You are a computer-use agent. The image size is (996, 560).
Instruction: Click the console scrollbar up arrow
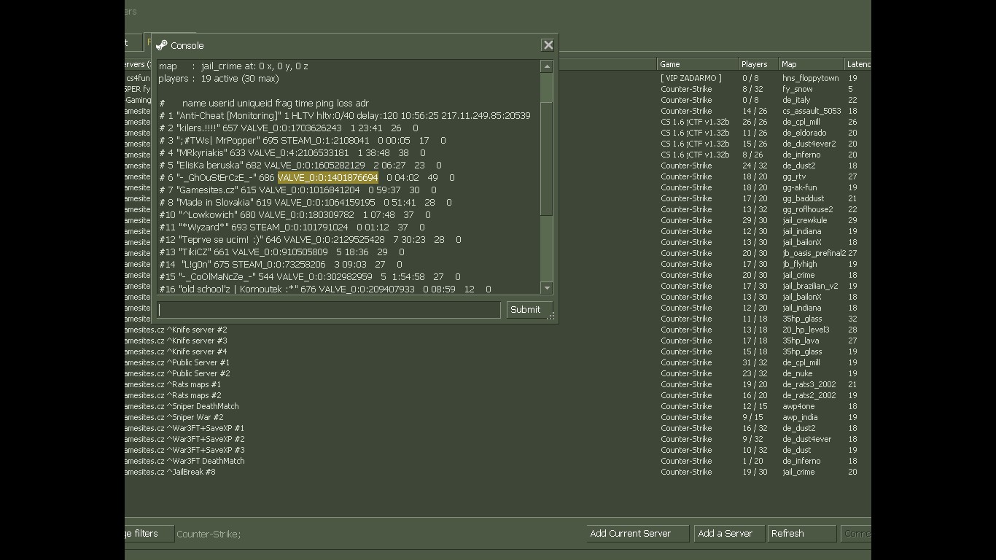pos(546,66)
